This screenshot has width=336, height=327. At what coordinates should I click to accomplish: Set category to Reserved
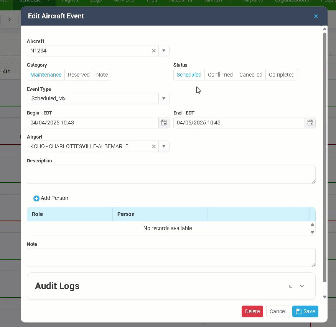tap(79, 75)
